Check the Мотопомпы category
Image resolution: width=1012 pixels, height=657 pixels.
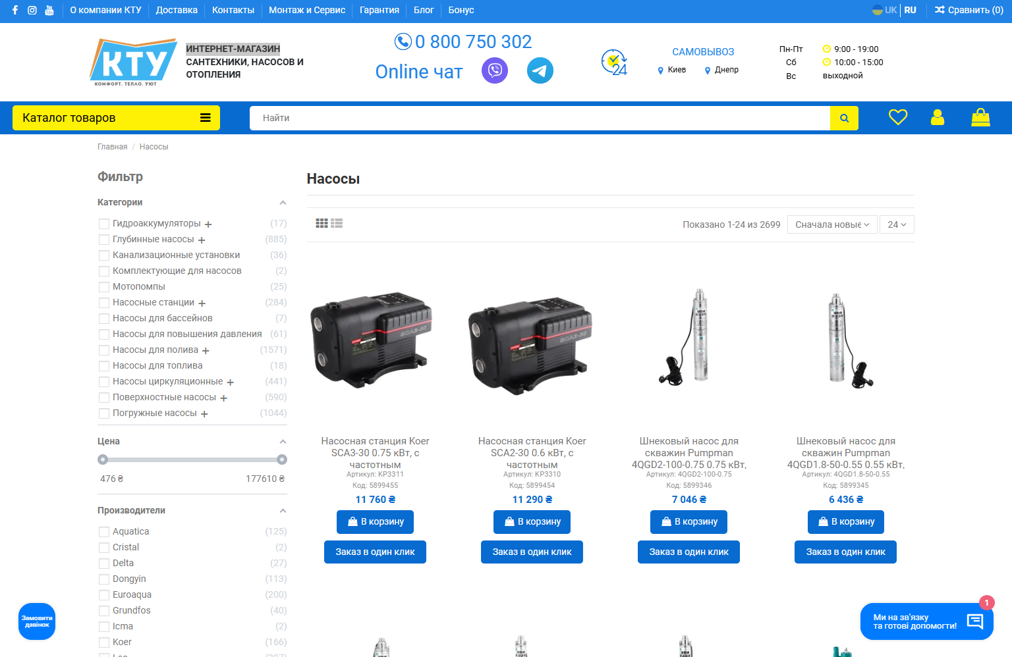click(103, 287)
